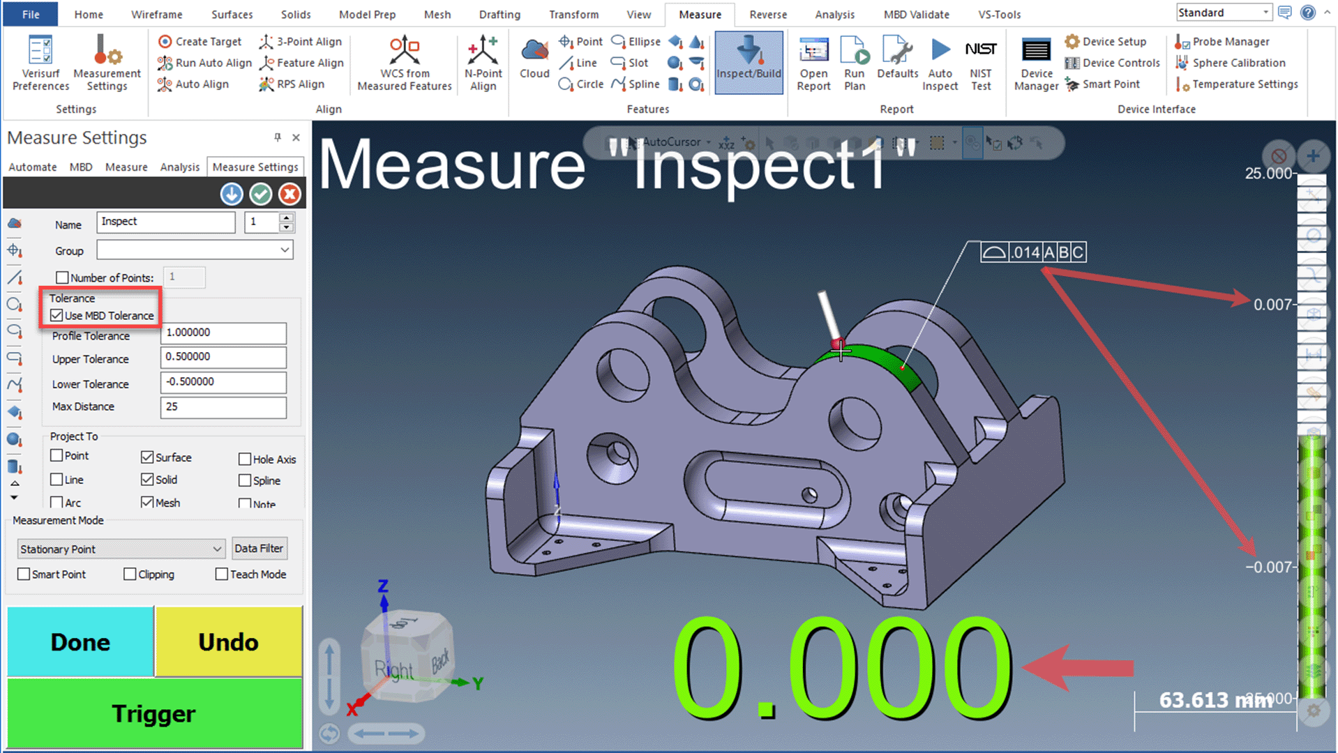Image resolution: width=1338 pixels, height=753 pixels.
Task: Select the Spline measure feature
Action: pyautogui.click(x=636, y=84)
